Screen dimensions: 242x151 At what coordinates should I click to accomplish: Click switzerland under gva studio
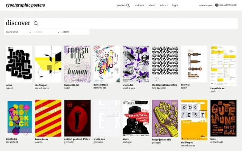[x=12, y=142]
